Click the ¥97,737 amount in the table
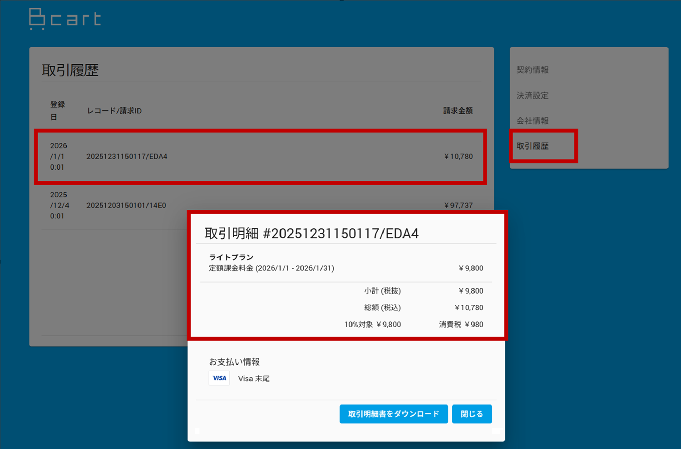The height and width of the screenshot is (449, 681). [x=458, y=205]
